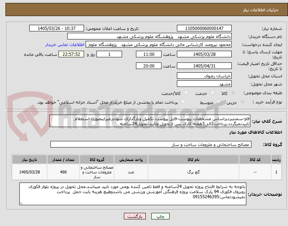The width and height of the screenshot is (288, 226).
Task: Click the need number field 1105000060000147
Action: (204, 28)
